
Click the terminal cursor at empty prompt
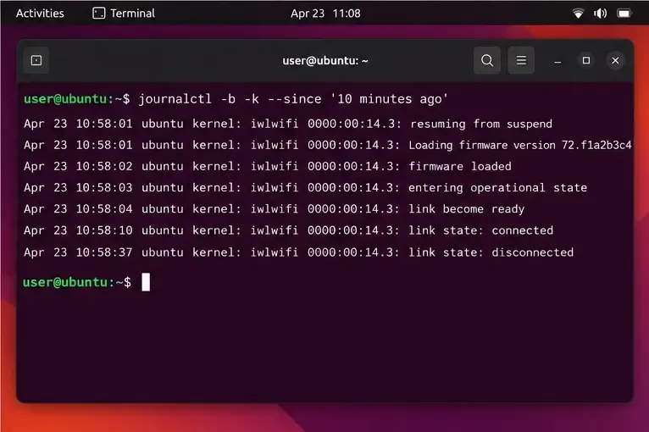click(146, 282)
